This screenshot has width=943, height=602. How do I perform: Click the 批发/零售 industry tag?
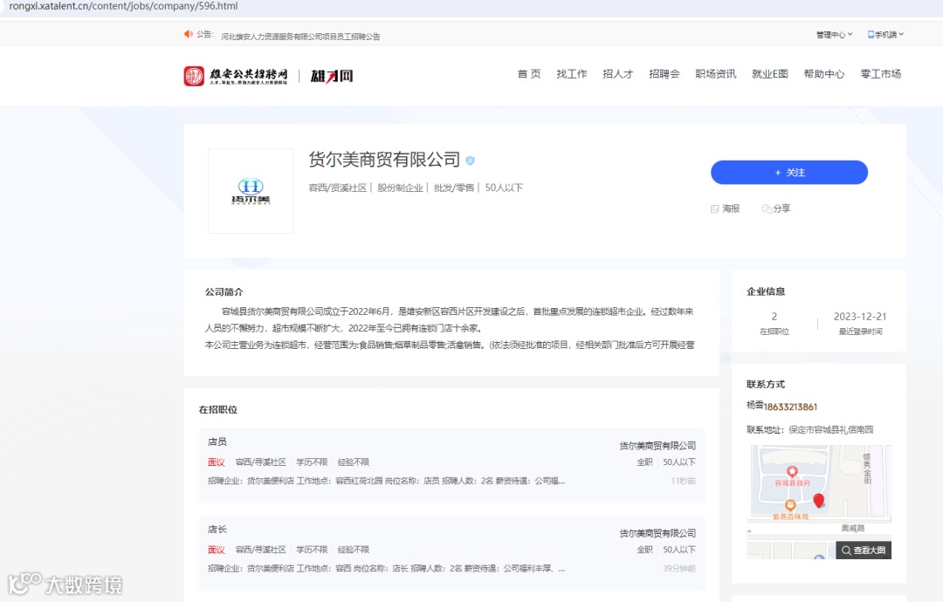tap(454, 188)
